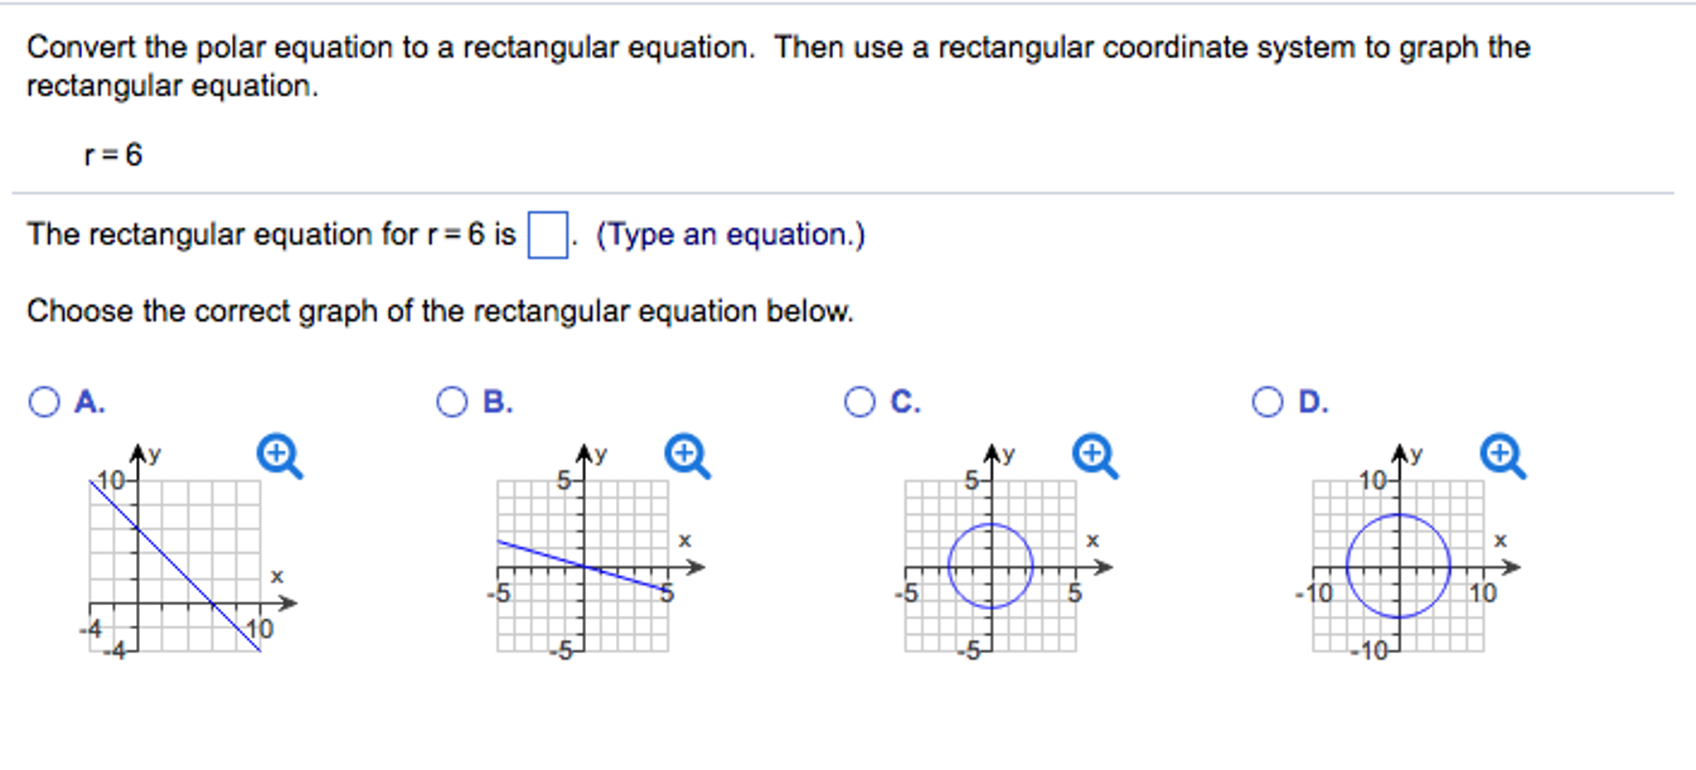Click the polar equation r = 6
The height and width of the screenshot is (770, 1696).
[x=112, y=153]
